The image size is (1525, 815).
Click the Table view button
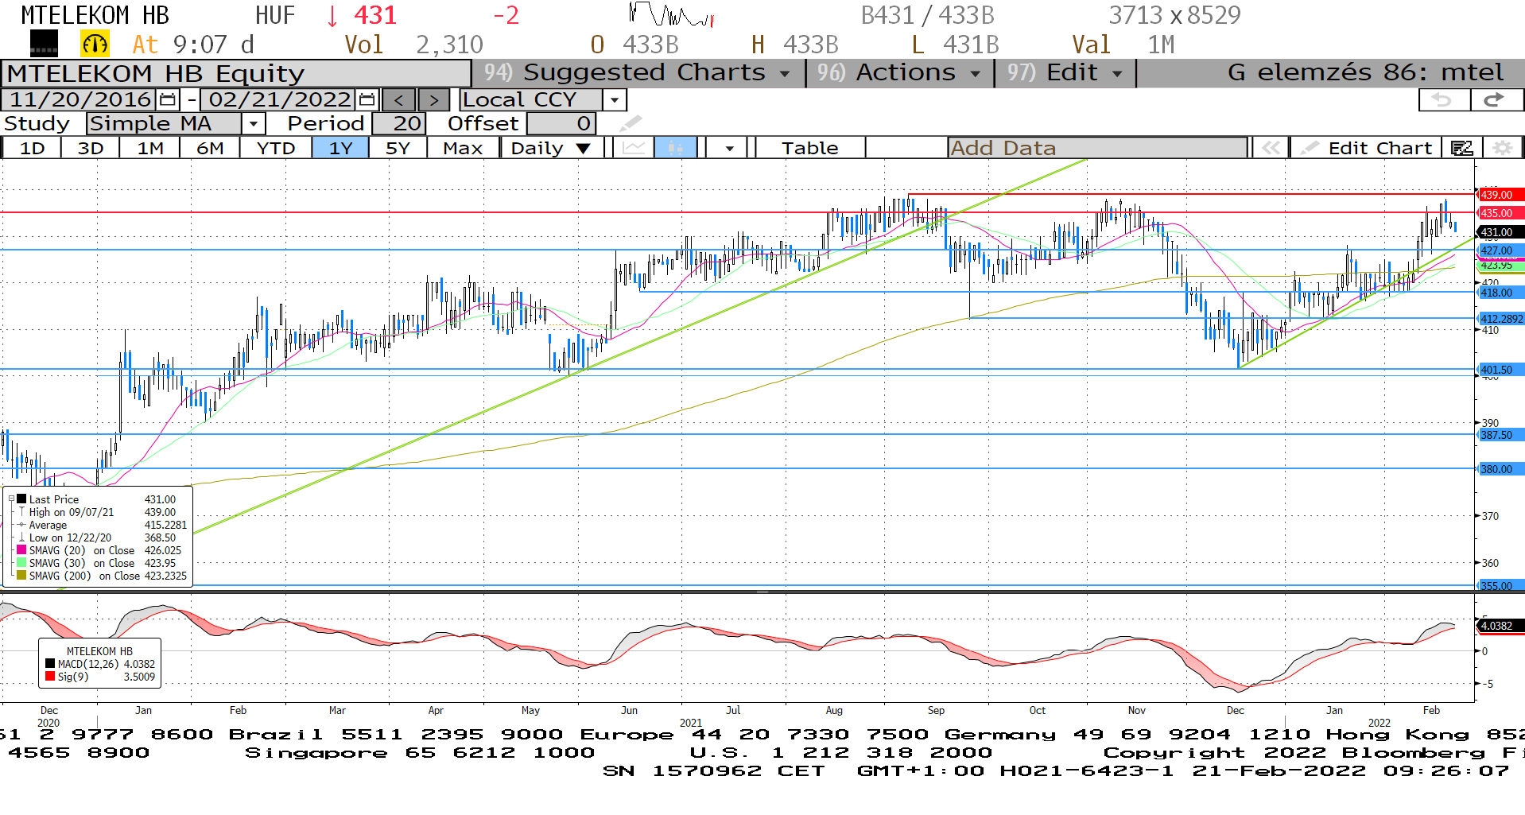[809, 148]
